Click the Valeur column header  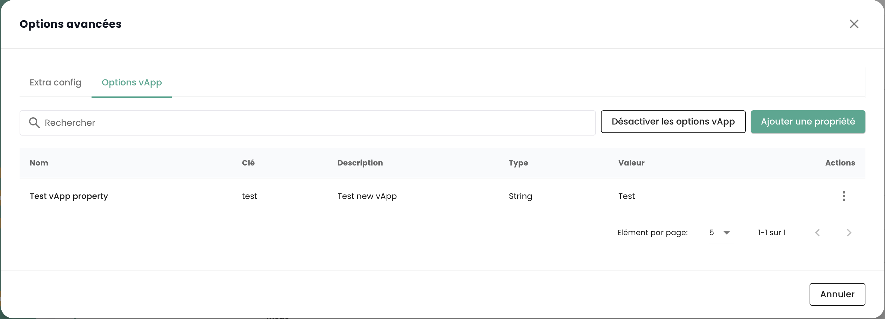click(631, 163)
